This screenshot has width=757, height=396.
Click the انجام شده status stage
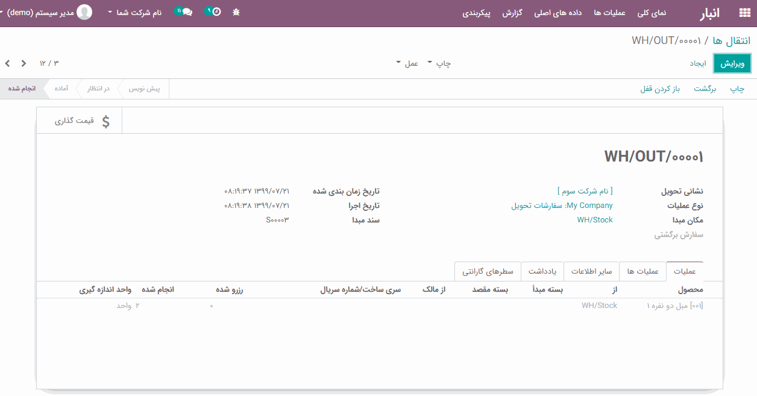22,89
